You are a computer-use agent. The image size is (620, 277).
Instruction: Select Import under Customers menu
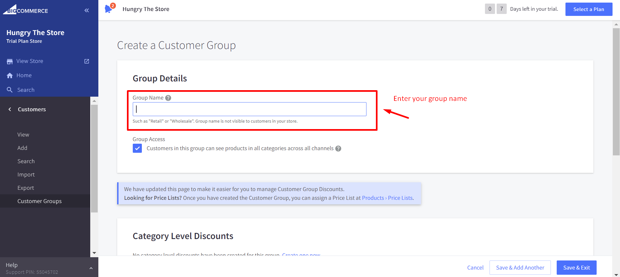click(26, 175)
